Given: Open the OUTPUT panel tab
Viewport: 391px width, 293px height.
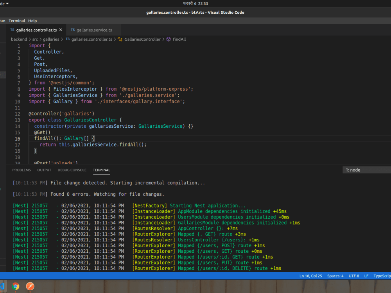Looking at the screenshot, I should click(x=44, y=170).
